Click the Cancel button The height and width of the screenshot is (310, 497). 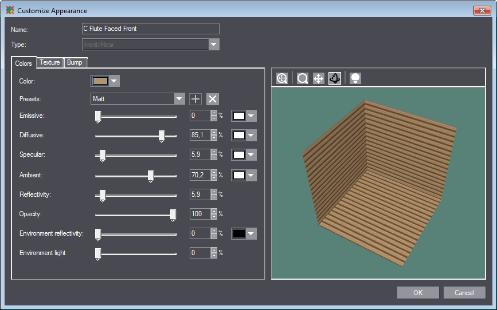pyautogui.click(x=464, y=293)
